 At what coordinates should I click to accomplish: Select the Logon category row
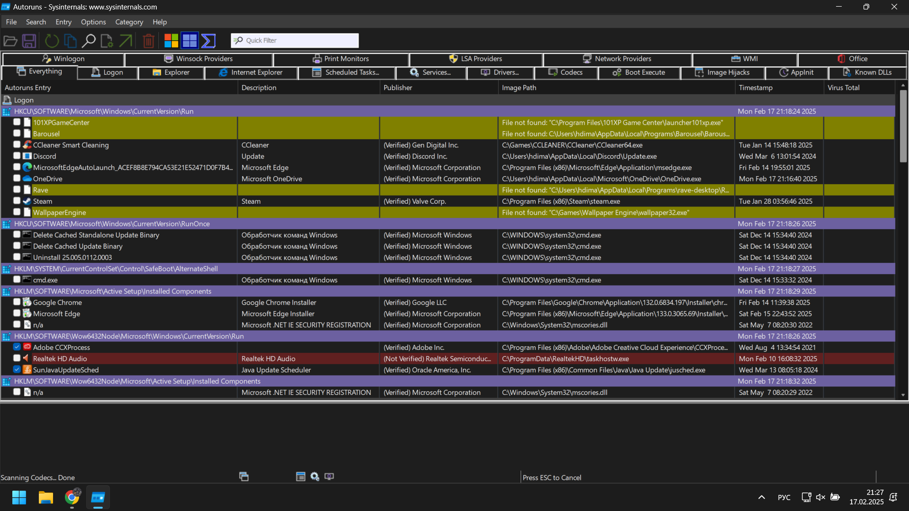[448, 100]
